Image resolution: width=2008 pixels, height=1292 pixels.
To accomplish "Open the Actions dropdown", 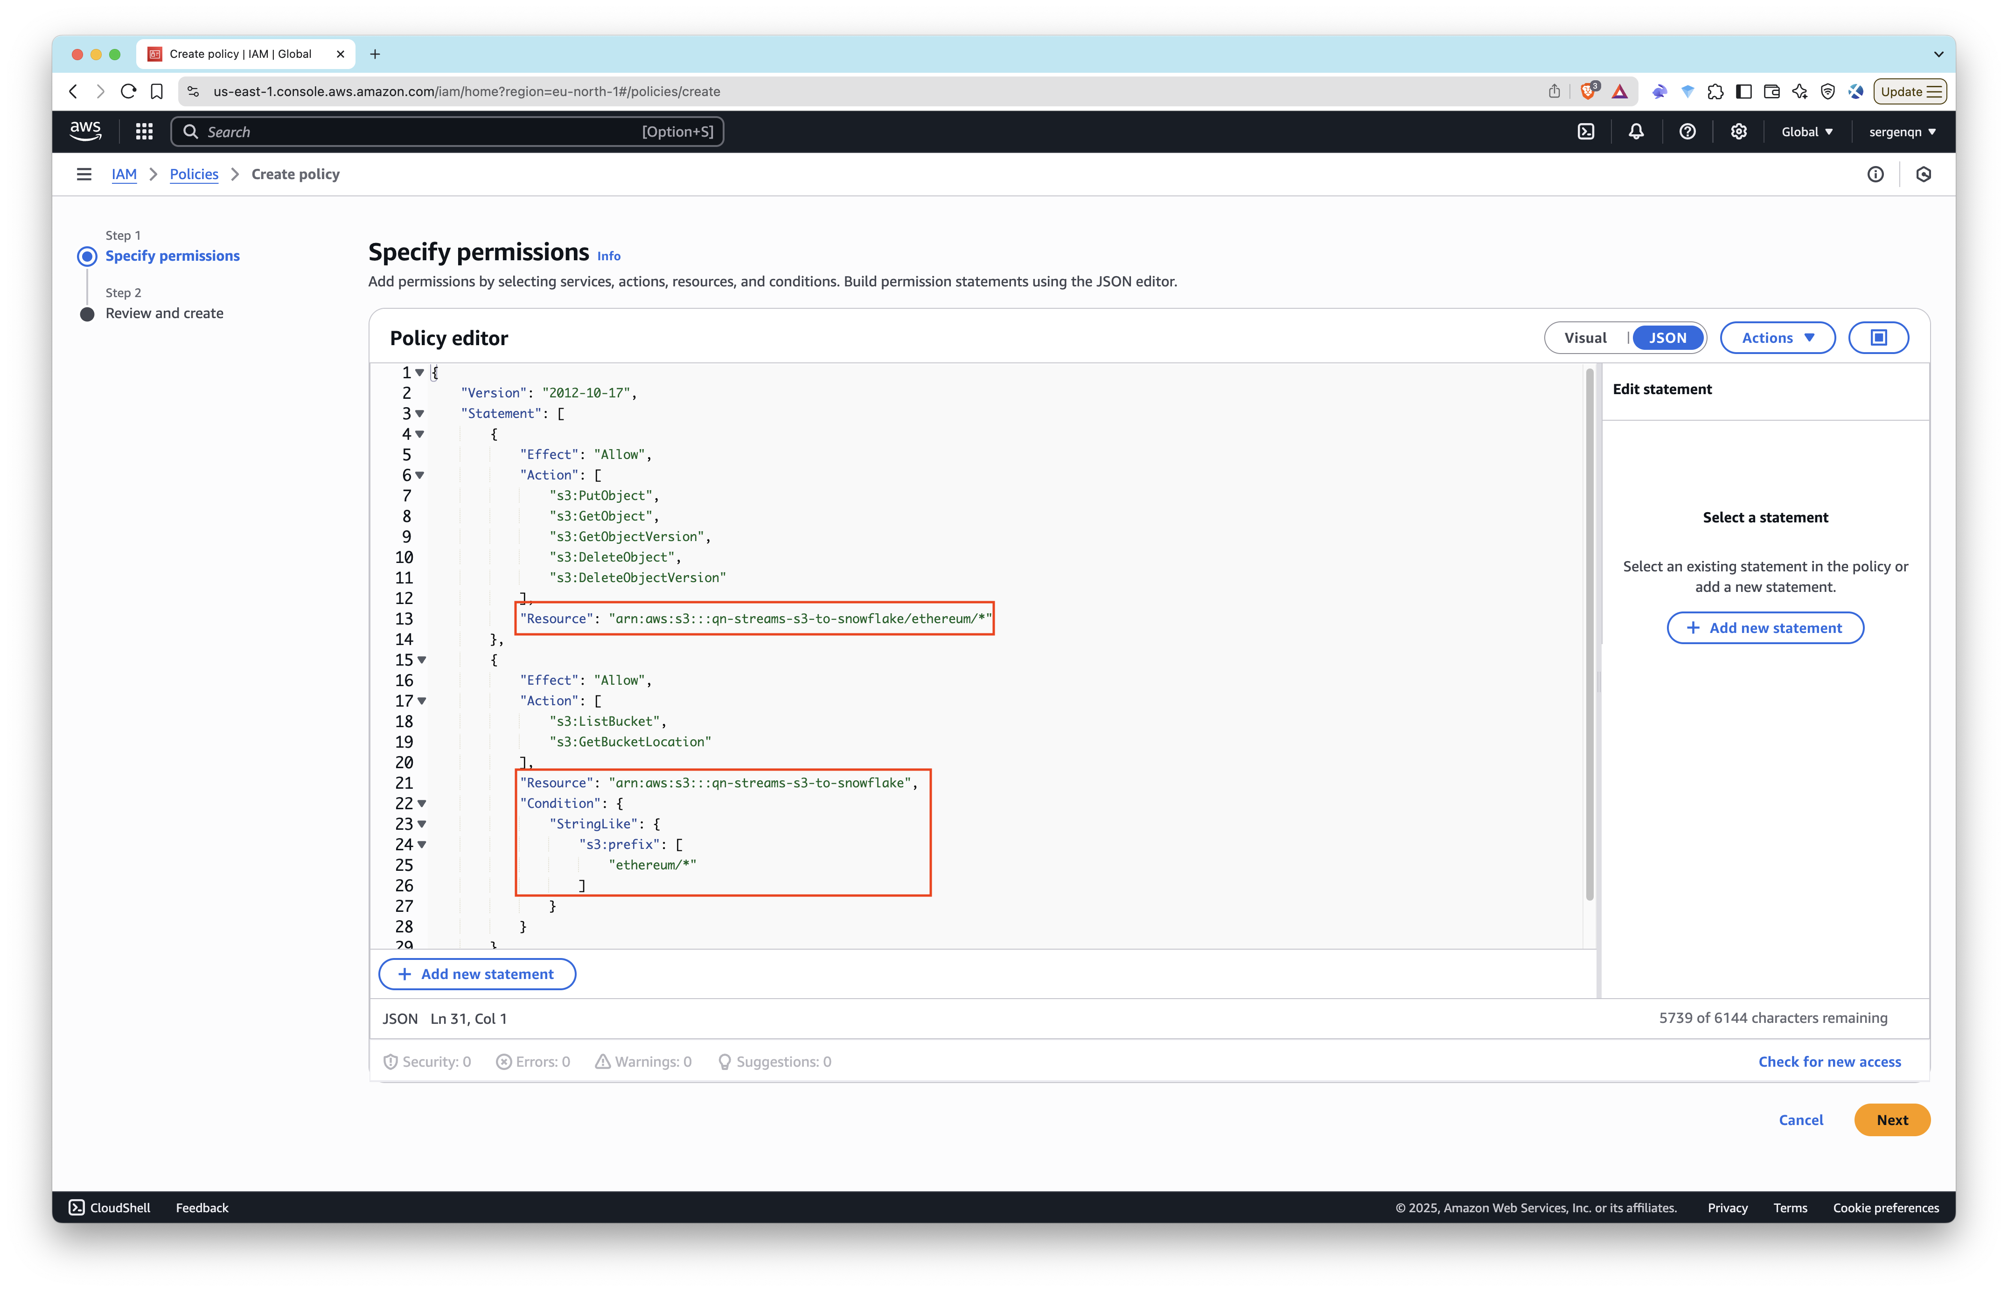I will pyautogui.click(x=1777, y=337).
